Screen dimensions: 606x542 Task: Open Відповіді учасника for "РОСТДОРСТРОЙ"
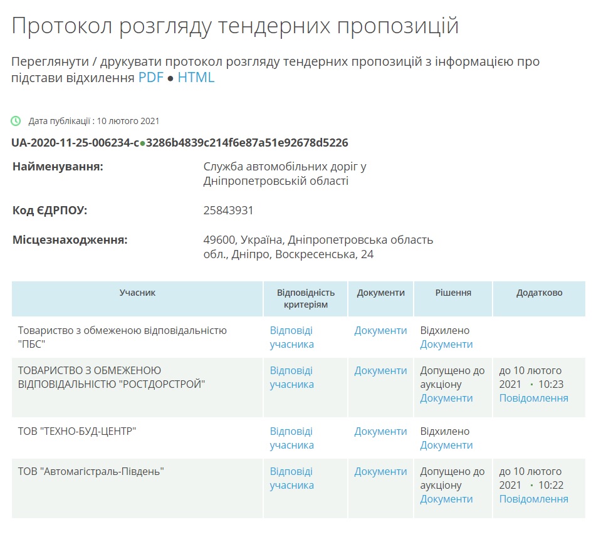[x=291, y=377]
